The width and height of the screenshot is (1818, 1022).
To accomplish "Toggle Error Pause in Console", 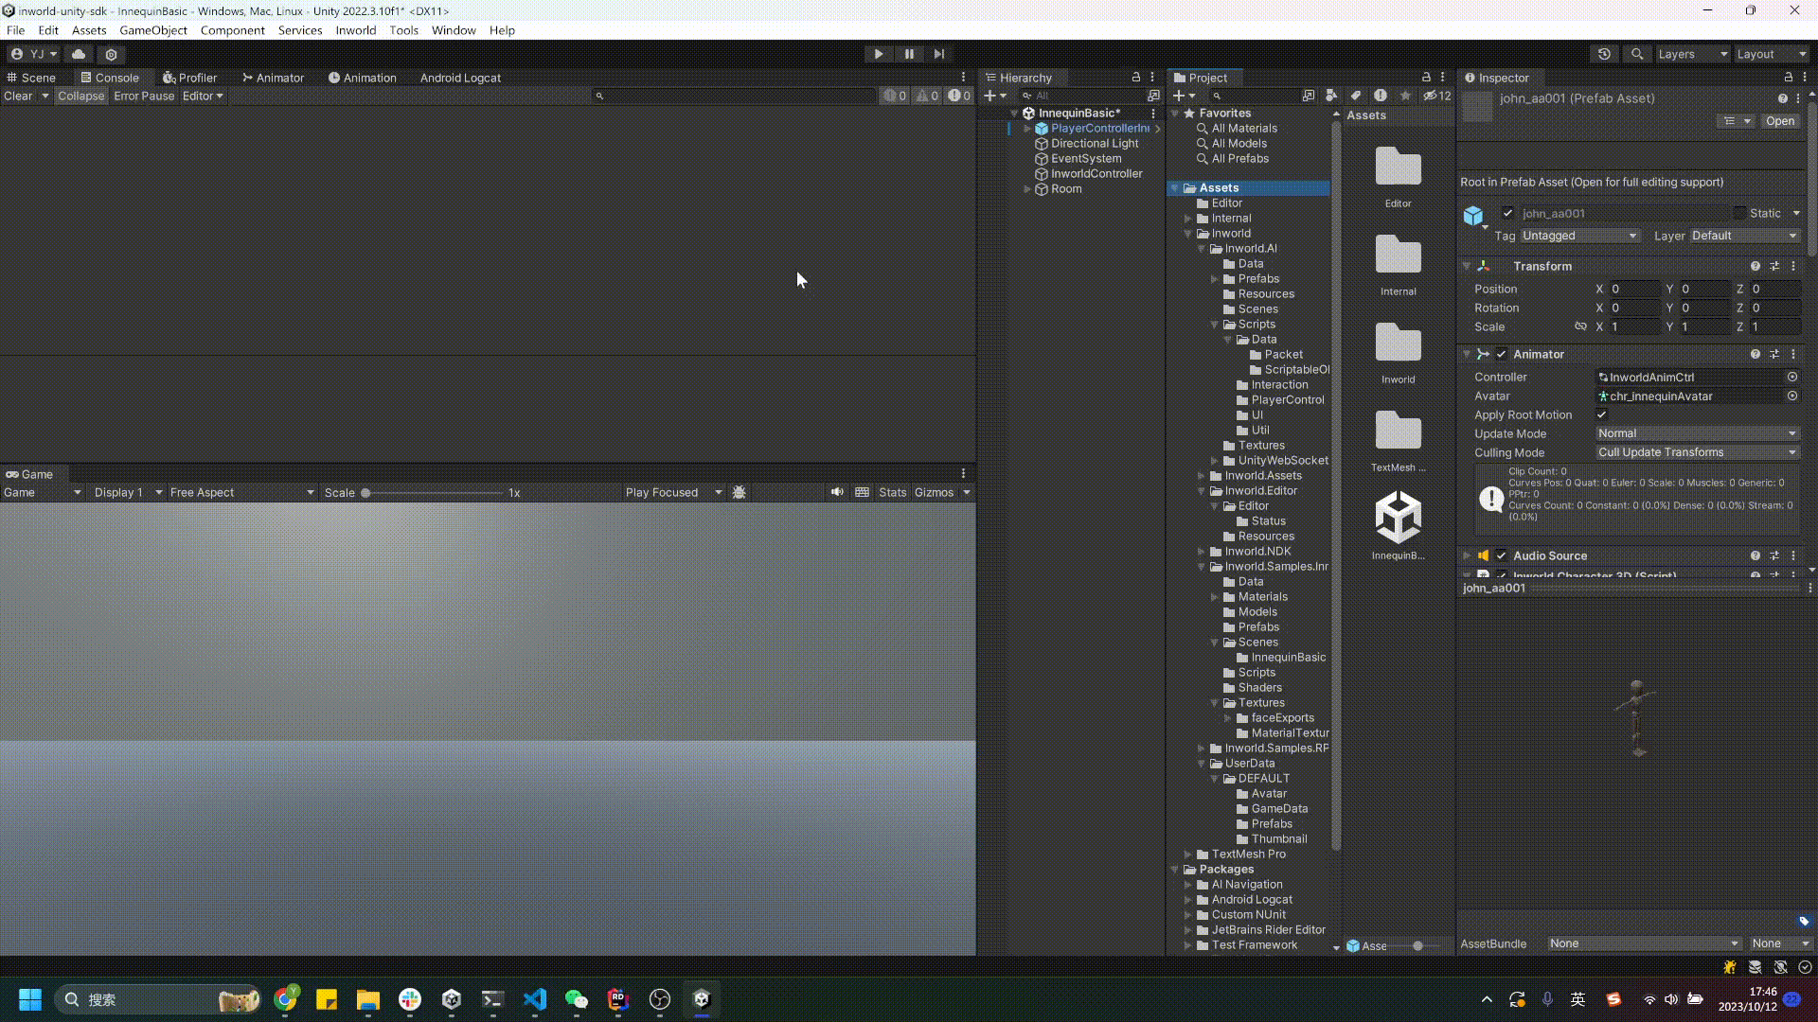I will pyautogui.click(x=144, y=96).
